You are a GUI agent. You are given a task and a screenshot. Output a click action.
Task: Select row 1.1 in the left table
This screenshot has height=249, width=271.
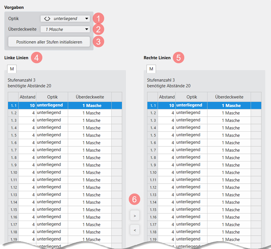point(13,105)
